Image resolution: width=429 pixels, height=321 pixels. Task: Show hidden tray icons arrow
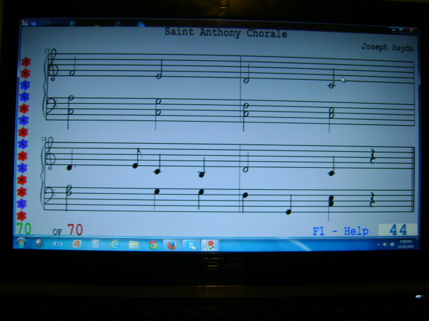(379, 245)
